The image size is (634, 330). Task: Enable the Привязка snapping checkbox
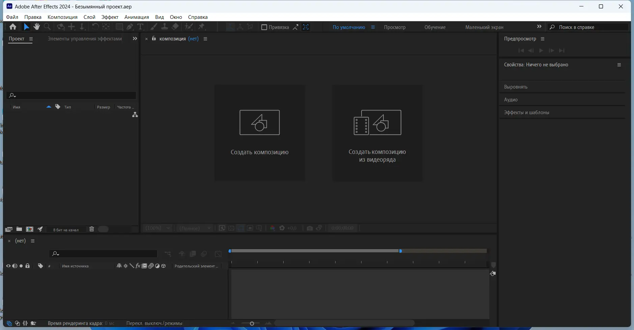(264, 27)
